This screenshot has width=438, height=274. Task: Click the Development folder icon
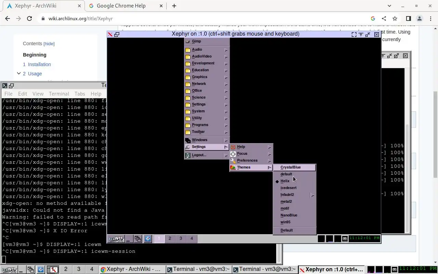point(188,63)
